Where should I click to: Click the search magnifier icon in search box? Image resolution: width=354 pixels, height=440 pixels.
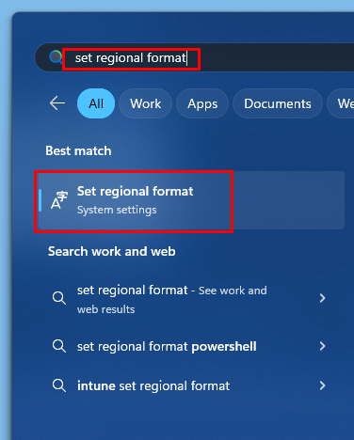point(56,57)
